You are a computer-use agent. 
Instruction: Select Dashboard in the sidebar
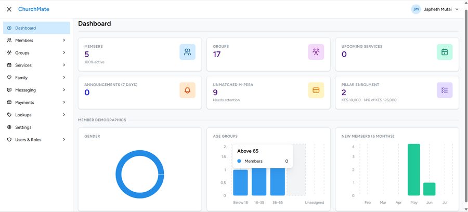click(36, 28)
